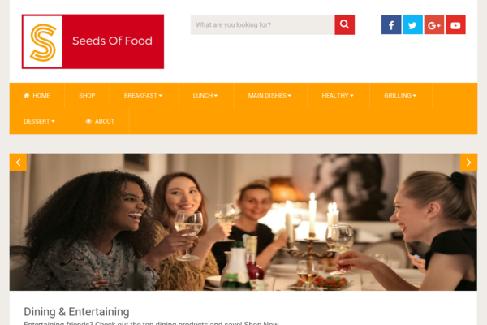Advance slider with right arrow
Viewport: 487px width, 325px height.
point(468,162)
